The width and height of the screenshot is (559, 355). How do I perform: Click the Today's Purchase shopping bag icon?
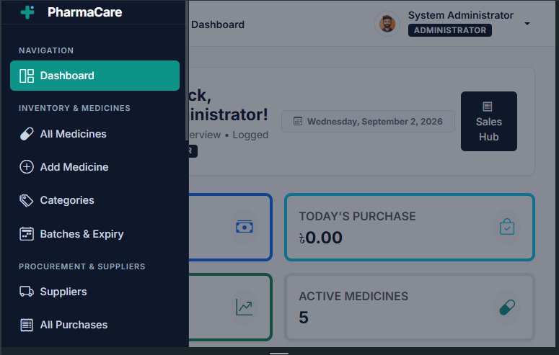(x=507, y=226)
